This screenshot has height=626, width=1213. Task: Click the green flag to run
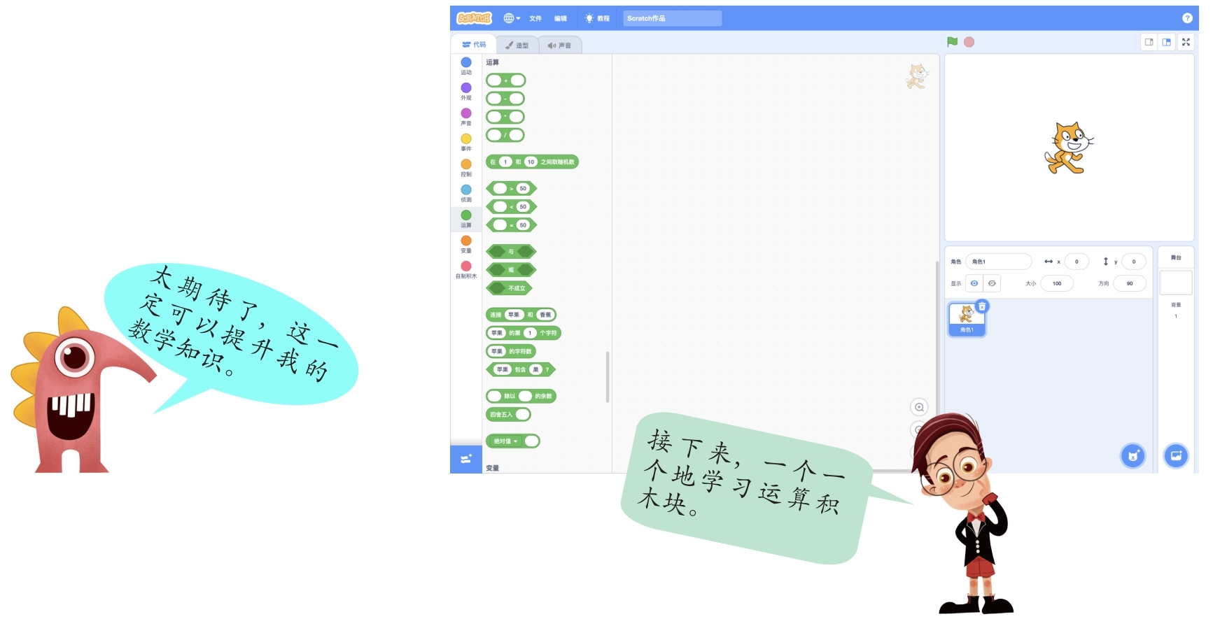click(x=952, y=42)
